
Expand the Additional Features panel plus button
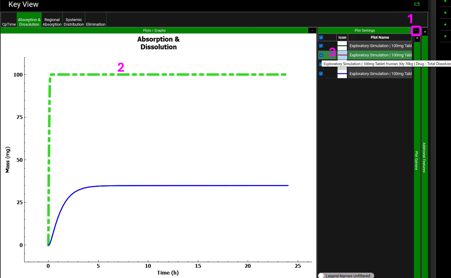pyautogui.click(x=425, y=32)
